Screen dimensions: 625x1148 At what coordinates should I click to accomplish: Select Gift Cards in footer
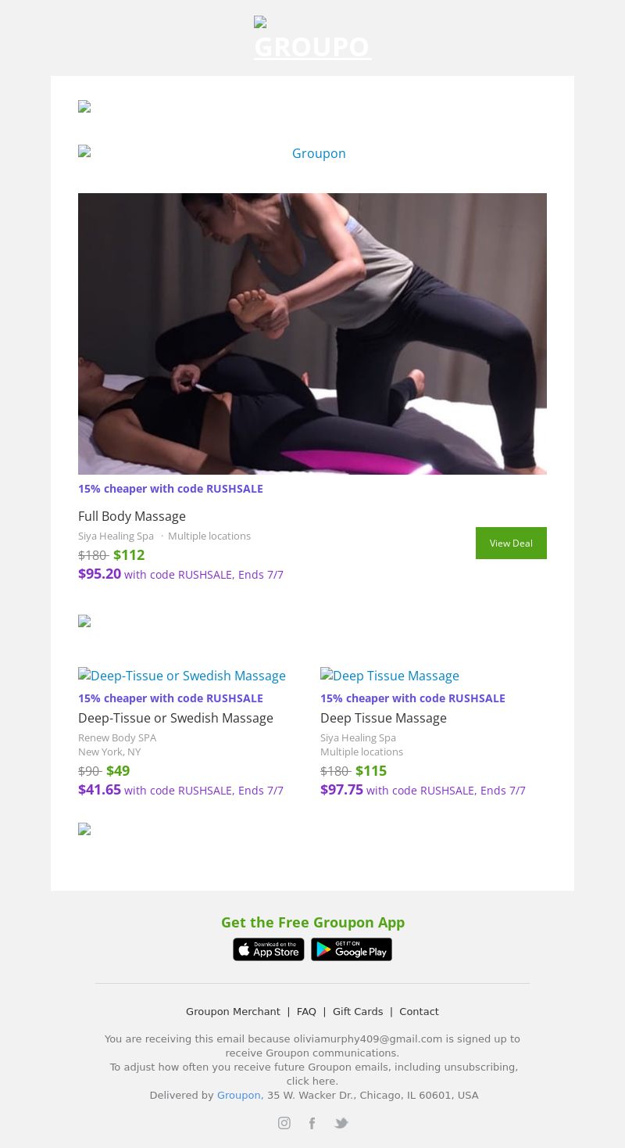(358, 1011)
